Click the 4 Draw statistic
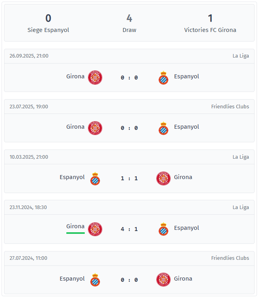 129,23
